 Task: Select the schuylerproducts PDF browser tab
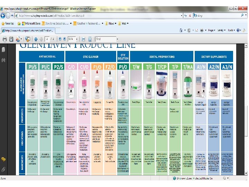pos(28,30)
